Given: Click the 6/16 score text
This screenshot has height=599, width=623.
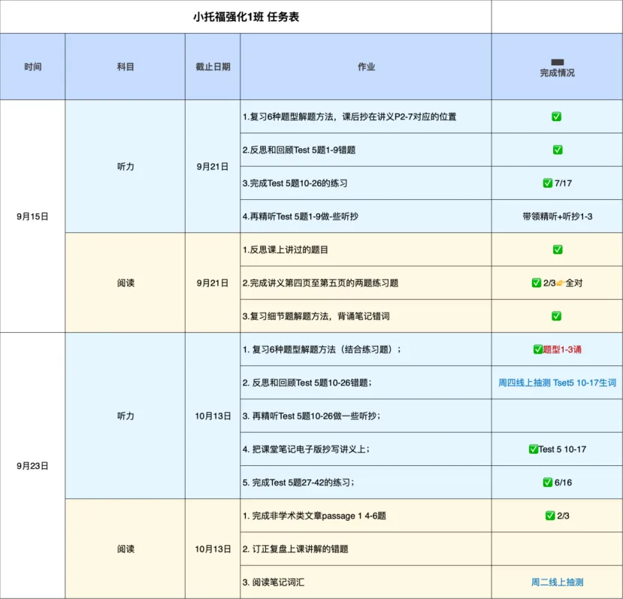Looking at the screenshot, I should tap(563, 483).
